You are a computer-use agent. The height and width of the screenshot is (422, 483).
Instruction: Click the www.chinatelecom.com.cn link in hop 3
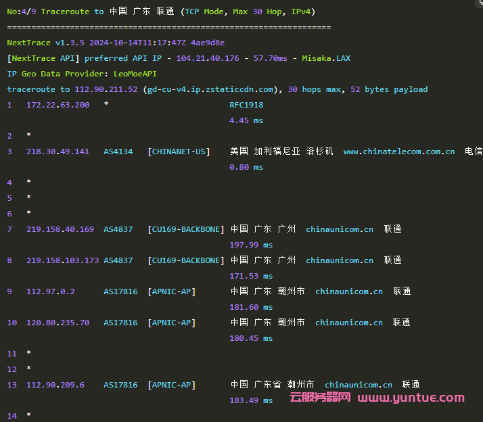(398, 151)
